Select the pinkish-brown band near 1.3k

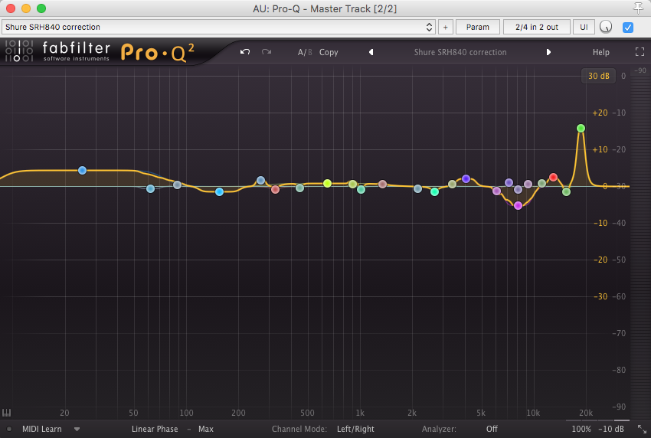click(383, 184)
